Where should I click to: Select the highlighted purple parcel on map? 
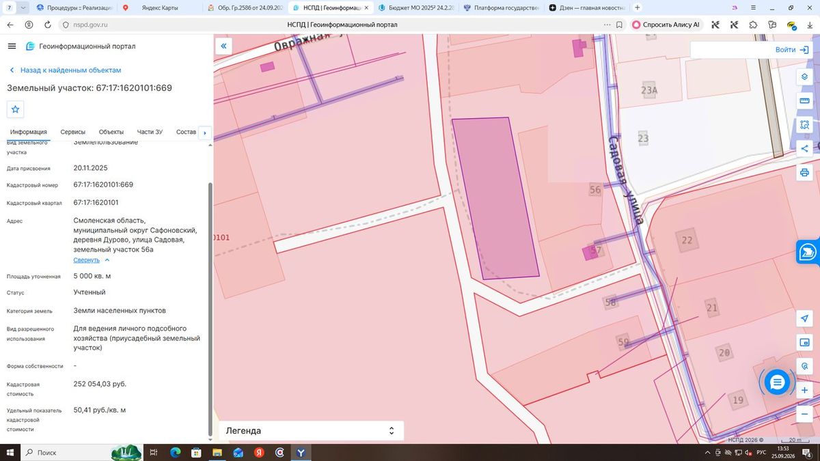495,198
